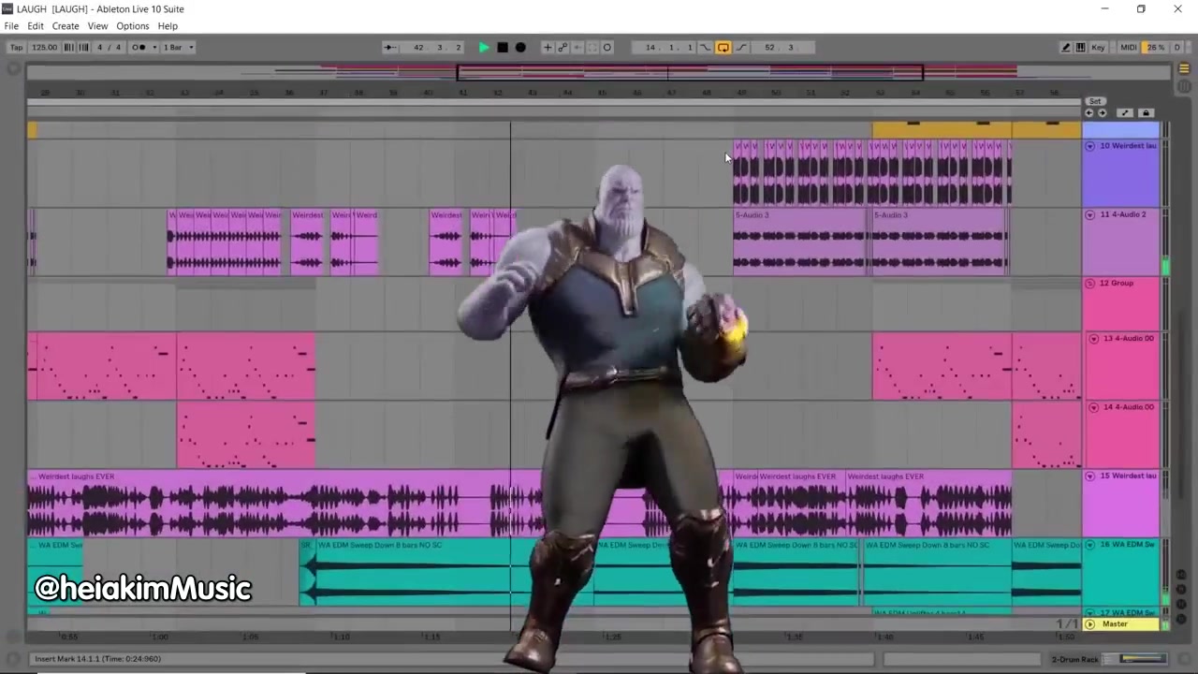Click the Stop button
Viewport: 1198px width, 674px height.
point(503,48)
